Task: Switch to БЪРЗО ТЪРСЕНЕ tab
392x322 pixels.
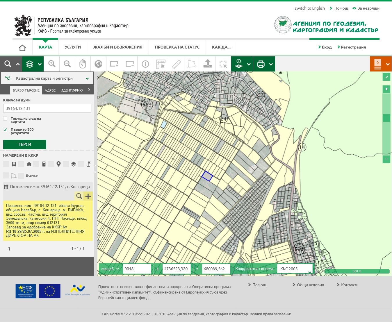Action: point(26,90)
